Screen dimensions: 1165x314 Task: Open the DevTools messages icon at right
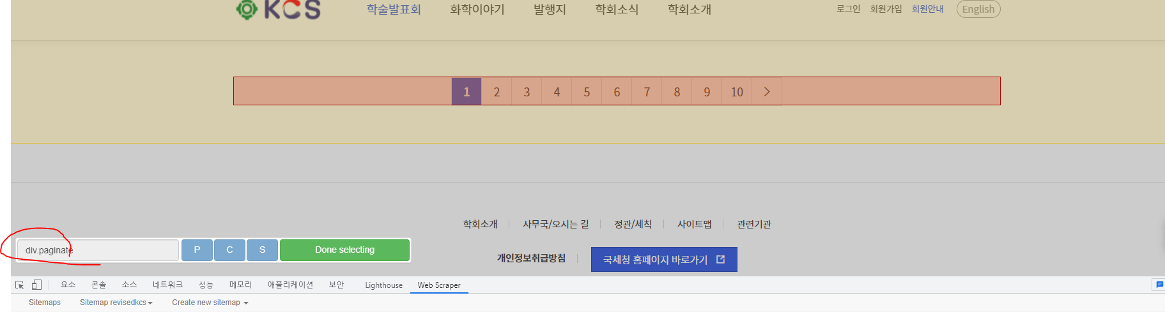[1158, 285]
